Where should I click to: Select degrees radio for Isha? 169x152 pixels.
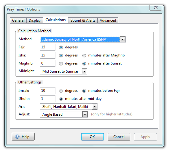pos(61,56)
